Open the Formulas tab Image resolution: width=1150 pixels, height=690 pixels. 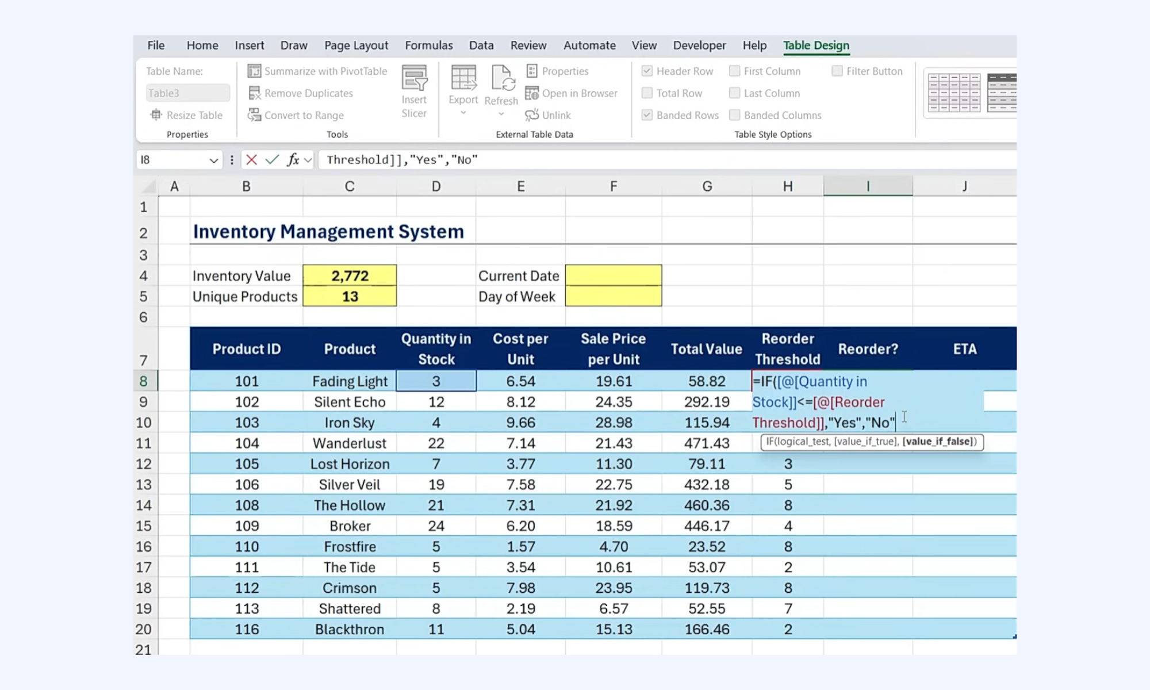coord(429,45)
